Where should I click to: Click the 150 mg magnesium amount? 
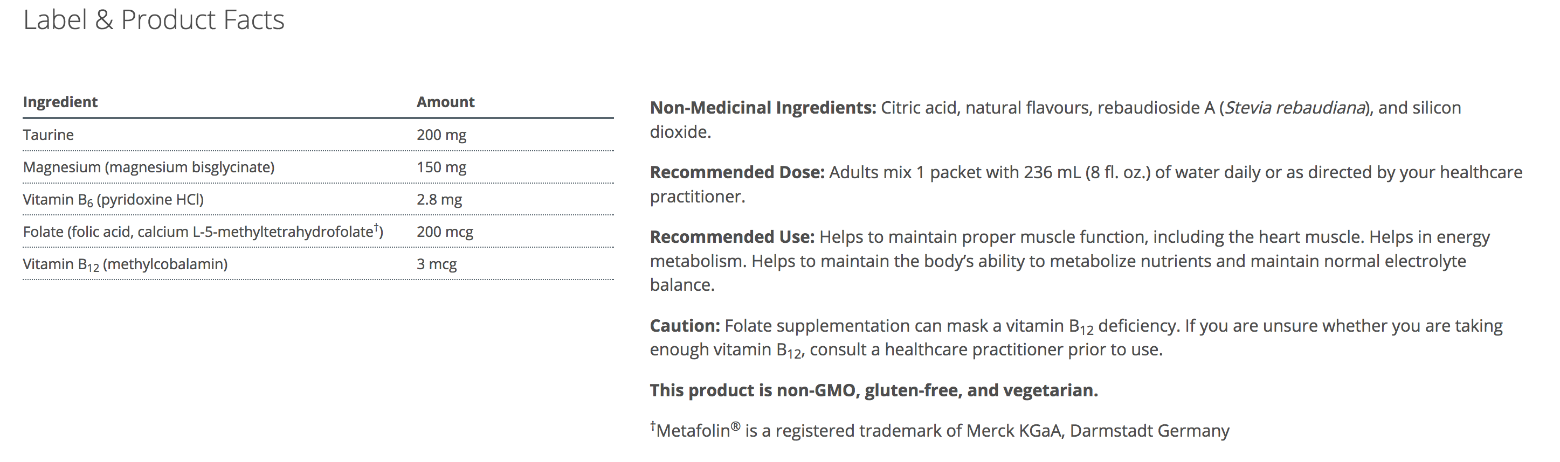pos(441,167)
